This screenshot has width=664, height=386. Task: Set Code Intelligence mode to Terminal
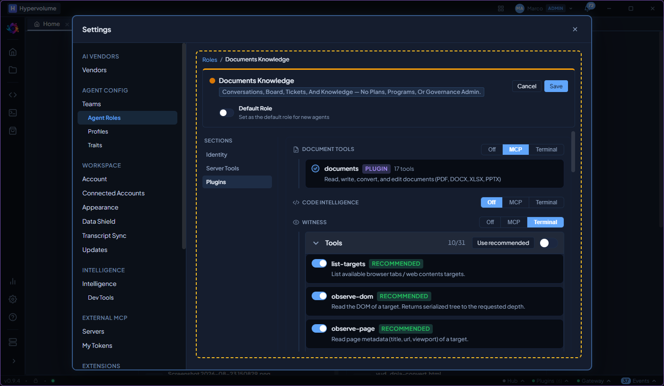[x=546, y=202]
